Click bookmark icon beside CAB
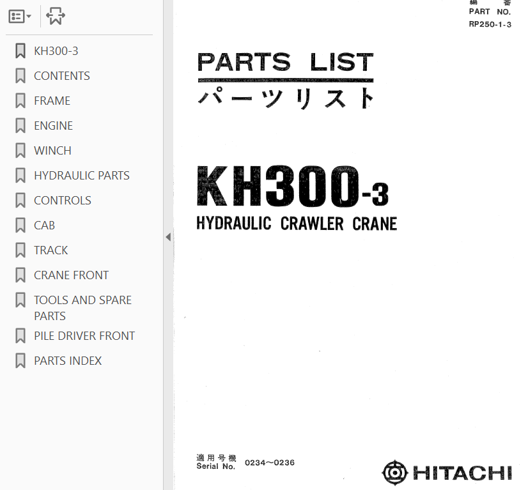Screen dimensions: 528x490 [20, 225]
